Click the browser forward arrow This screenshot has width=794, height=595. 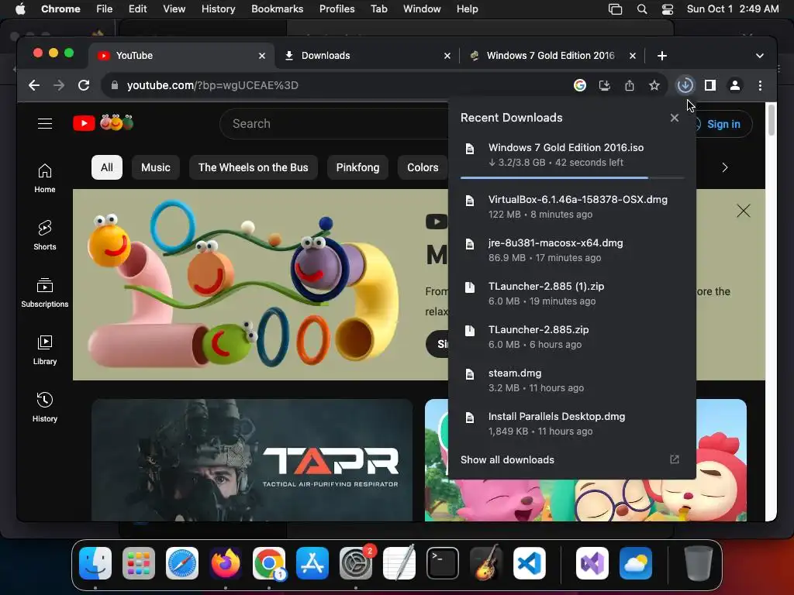(59, 85)
